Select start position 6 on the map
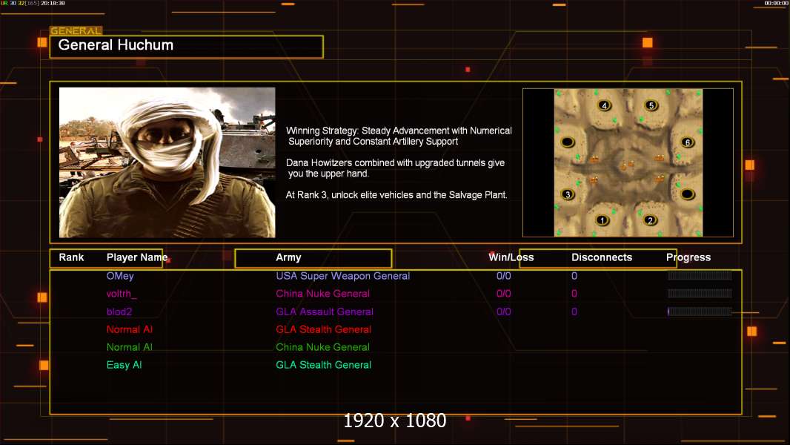This screenshot has height=445, width=790. [x=687, y=142]
